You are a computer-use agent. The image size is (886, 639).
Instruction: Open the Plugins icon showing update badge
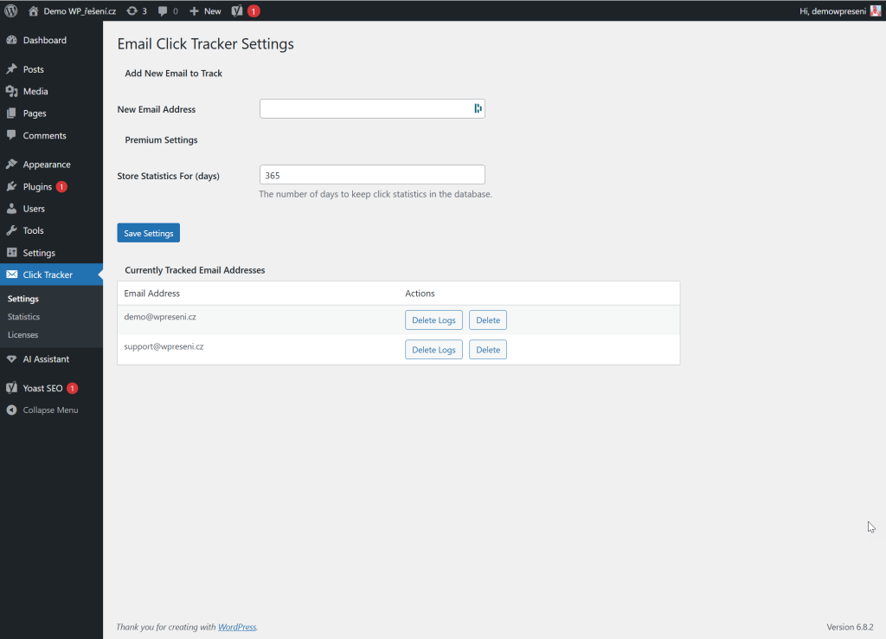[13, 186]
